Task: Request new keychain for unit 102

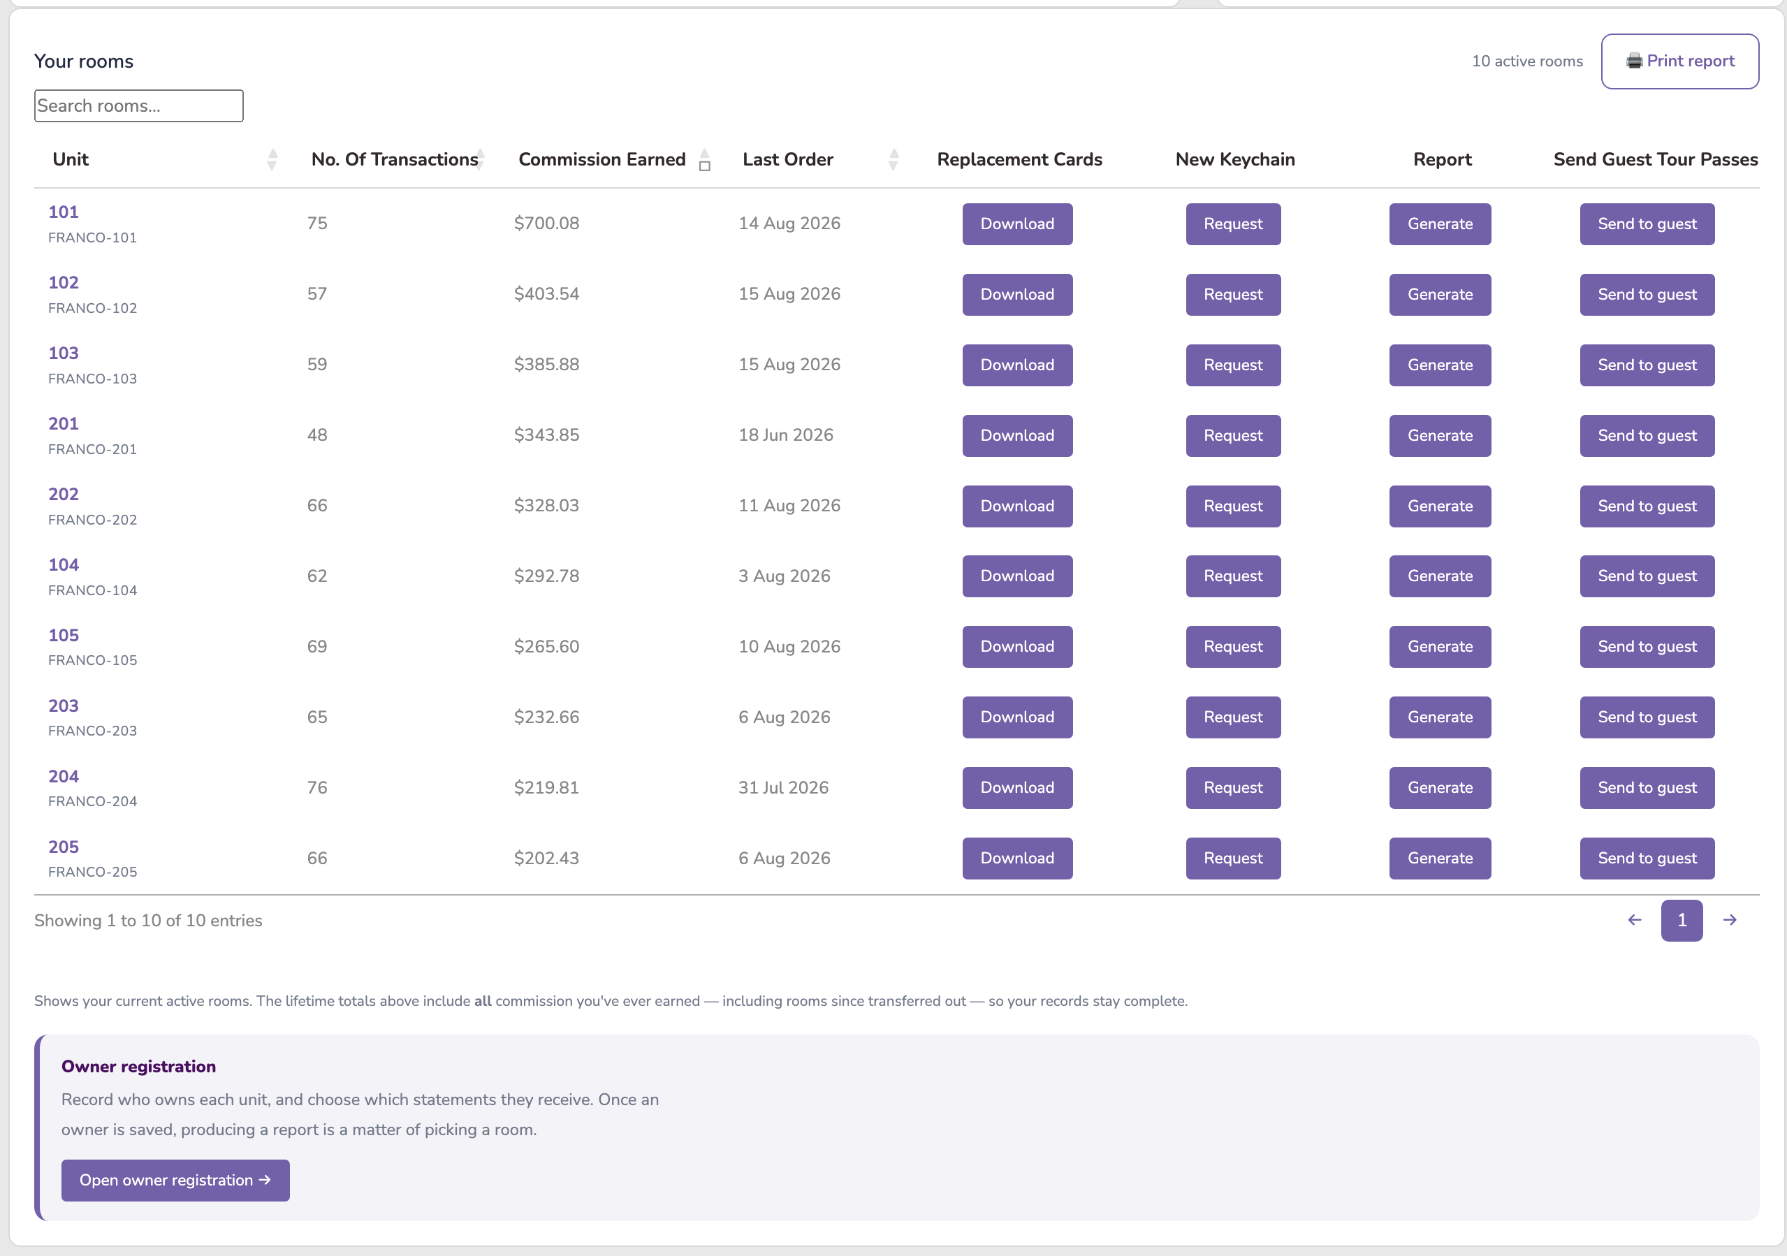Action: 1233,294
